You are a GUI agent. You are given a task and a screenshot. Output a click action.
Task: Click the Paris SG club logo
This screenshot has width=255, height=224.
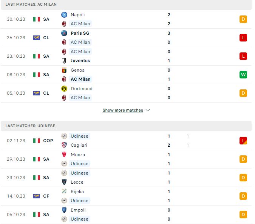(x=64, y=33)
